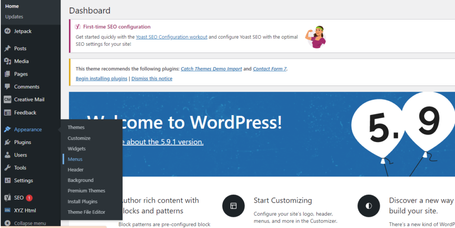Open Updates under Dashboard
Image resolution: width=455 pixels, height=228 pixels.
[x=14, y=17]
